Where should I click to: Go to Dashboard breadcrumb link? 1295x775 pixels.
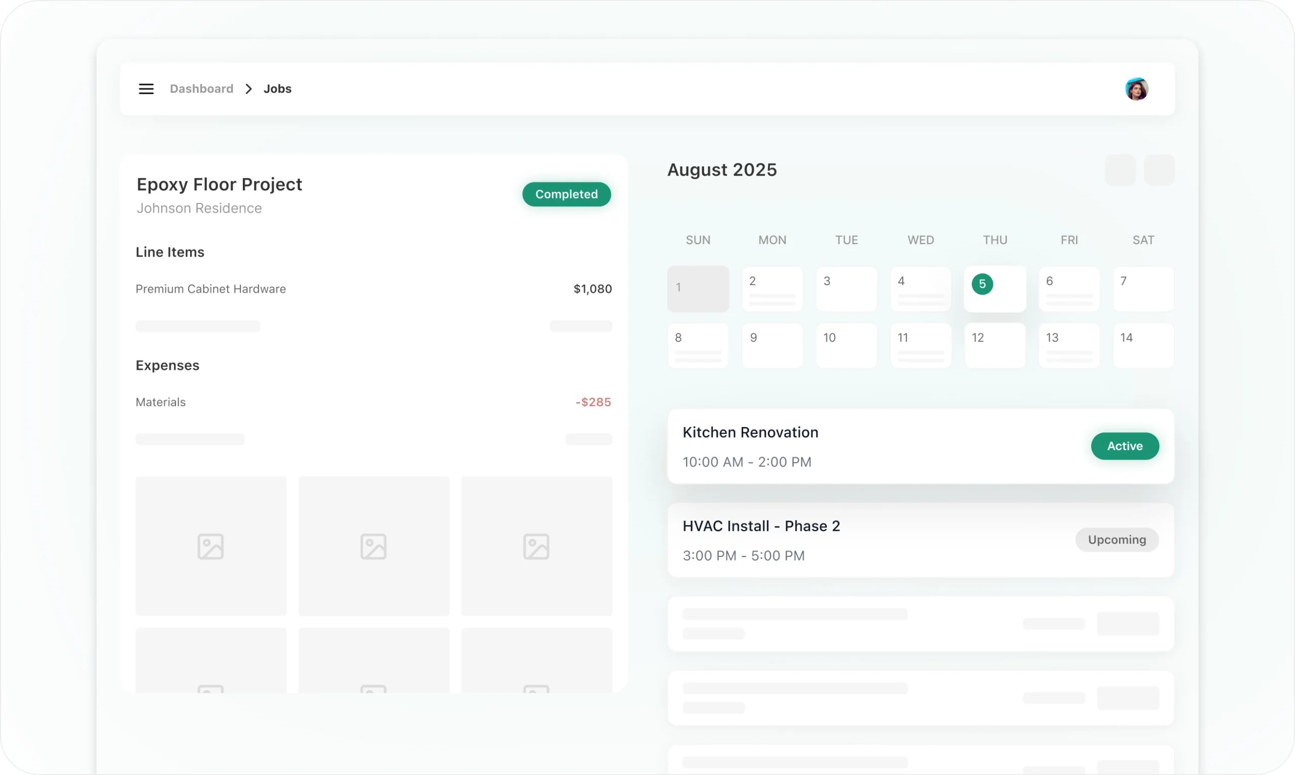pyautogui.click(x=201, y=89)
